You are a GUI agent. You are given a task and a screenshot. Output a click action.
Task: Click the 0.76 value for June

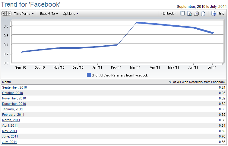point(222,136)
